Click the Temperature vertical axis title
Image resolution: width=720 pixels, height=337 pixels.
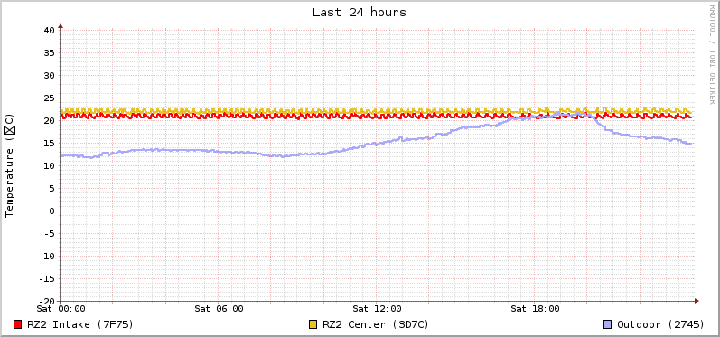pyautogui.click(x=10, y=165)
